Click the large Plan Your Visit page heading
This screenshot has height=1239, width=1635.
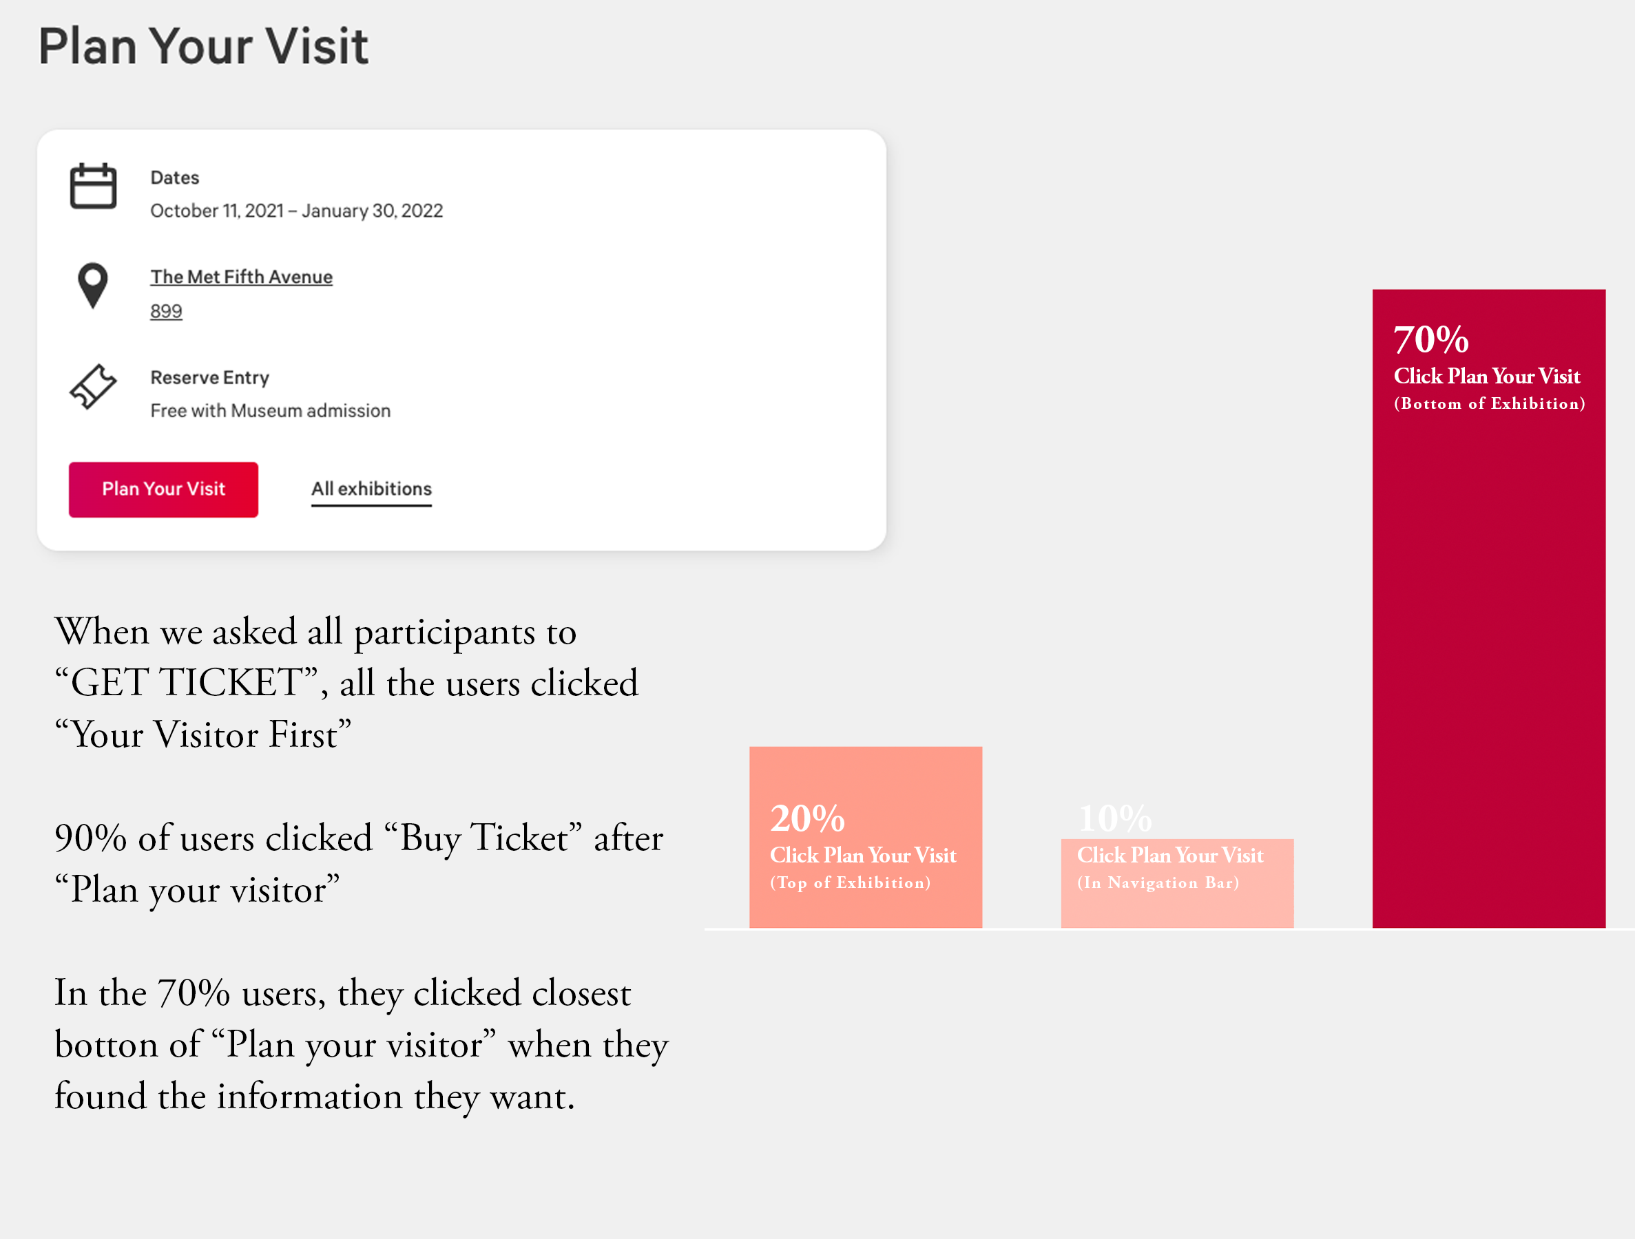tap(203, 47)
